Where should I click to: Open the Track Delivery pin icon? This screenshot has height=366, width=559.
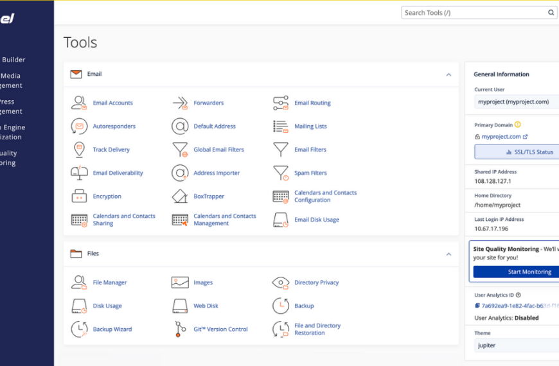79,150
